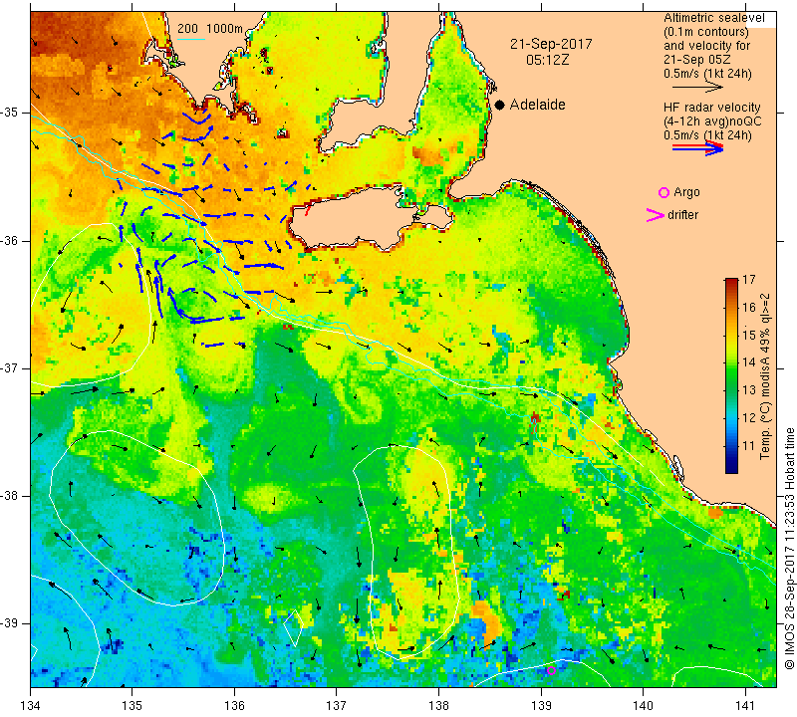Click the longitude label 138
Image resolution: width=797 pixels, height=717 pixels.
pyautogui.click(x=438, y=706)
